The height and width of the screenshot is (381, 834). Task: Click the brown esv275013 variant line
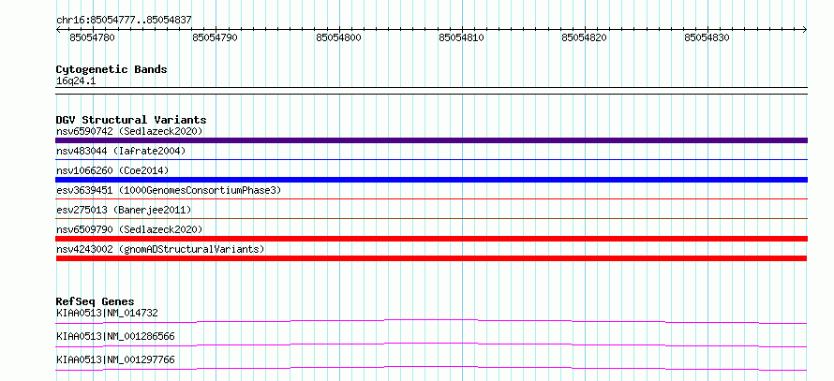tap(431, 218)
